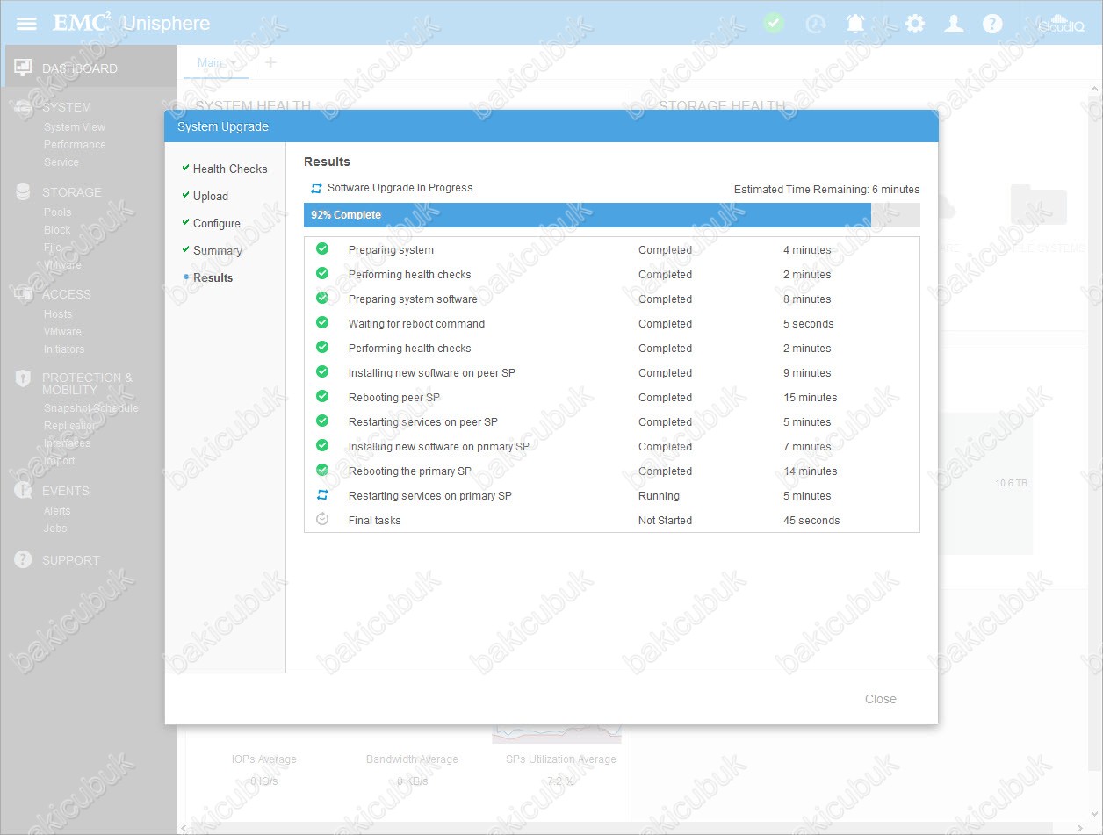Click the running icon beside Restarting services on primary SP
1103x835 pixels.
coord(322,495)
